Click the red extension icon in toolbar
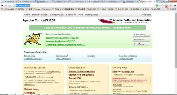This screenshot has height=95, width=177. pyautogui.click(x=166, y=6)
